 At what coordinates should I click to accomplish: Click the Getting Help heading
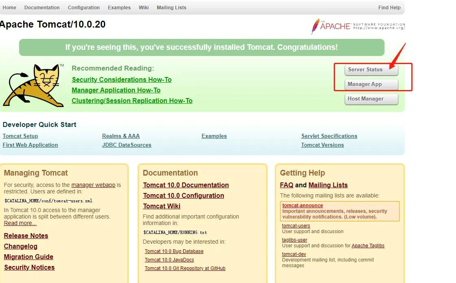[303, 173]
